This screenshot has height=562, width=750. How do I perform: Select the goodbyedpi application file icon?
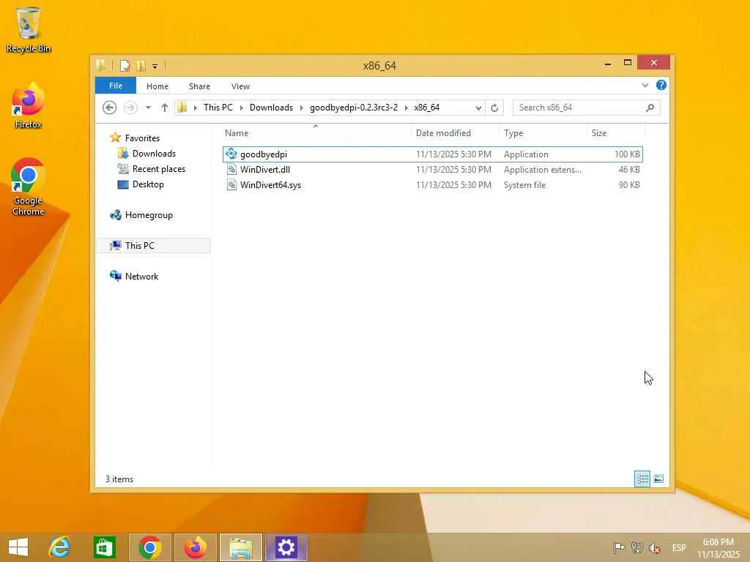231,154
